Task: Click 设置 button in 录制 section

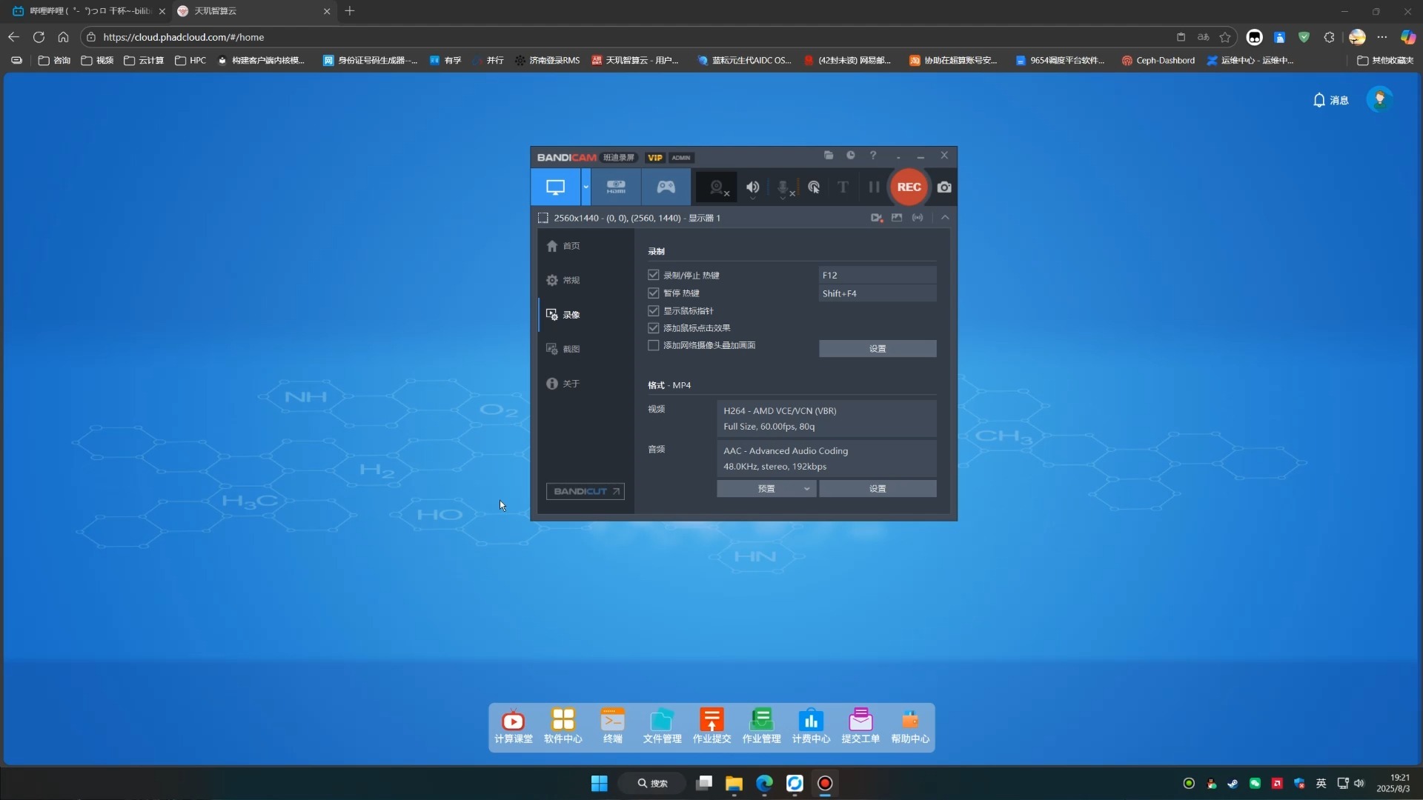Action: pyautogui.click(x=878, y=349)
